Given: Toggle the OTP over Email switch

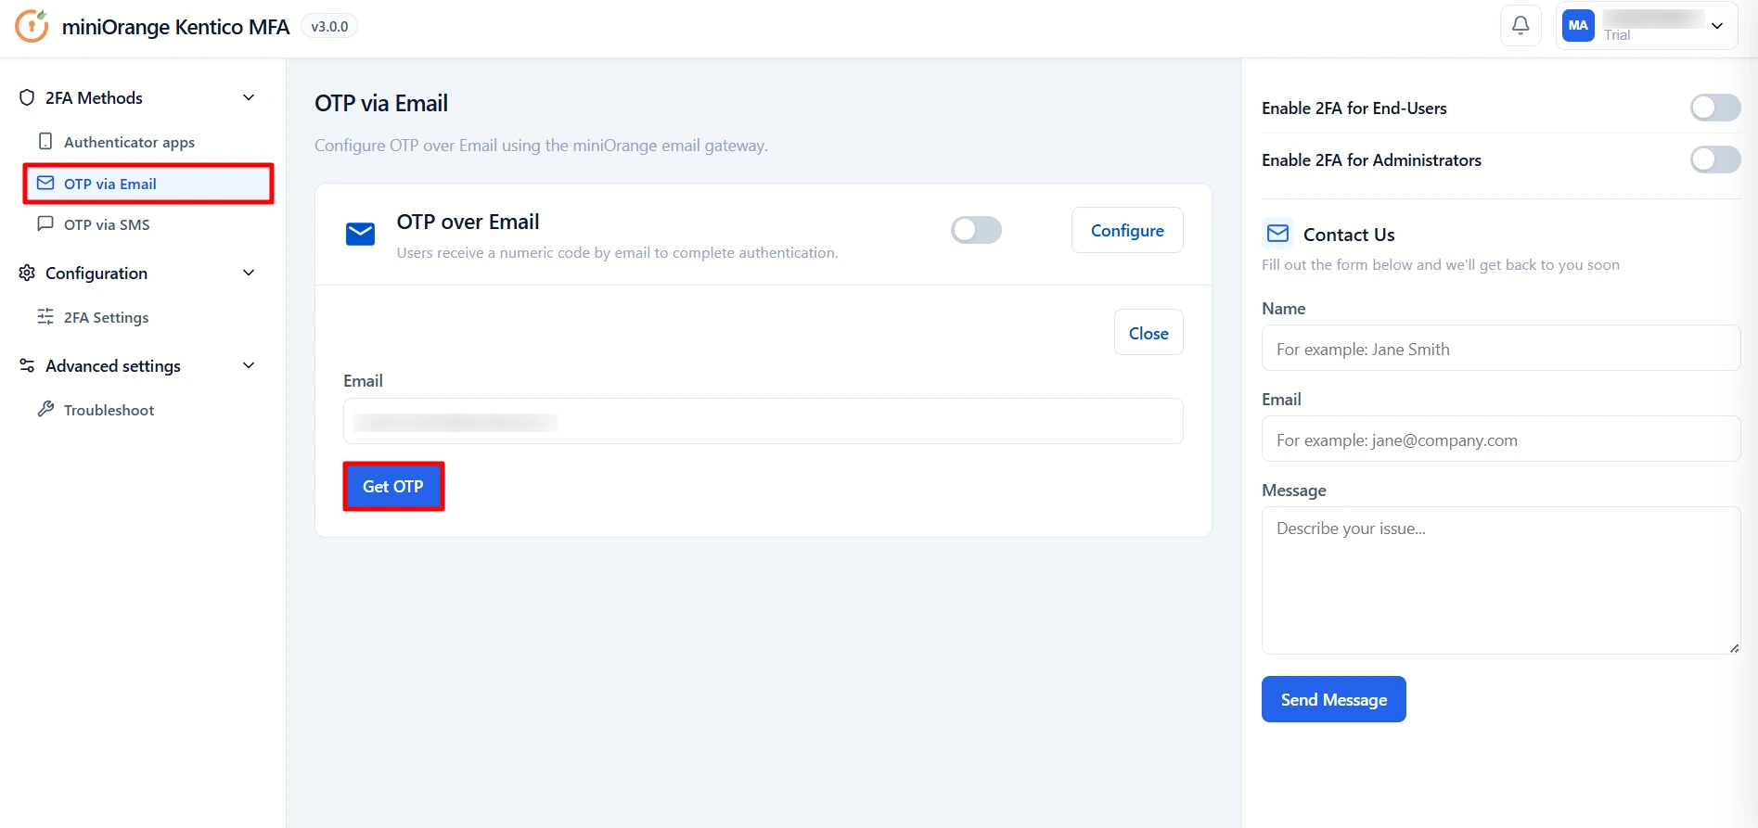Looking at the screenshot, I should point(976,230).
